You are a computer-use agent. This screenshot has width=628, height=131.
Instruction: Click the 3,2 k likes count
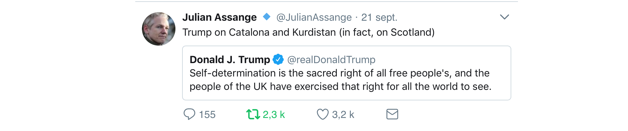pyautogui.click(x=343, y=114)
